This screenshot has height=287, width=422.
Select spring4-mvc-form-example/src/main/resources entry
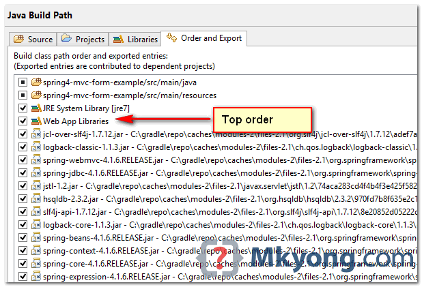coord(130,95)
